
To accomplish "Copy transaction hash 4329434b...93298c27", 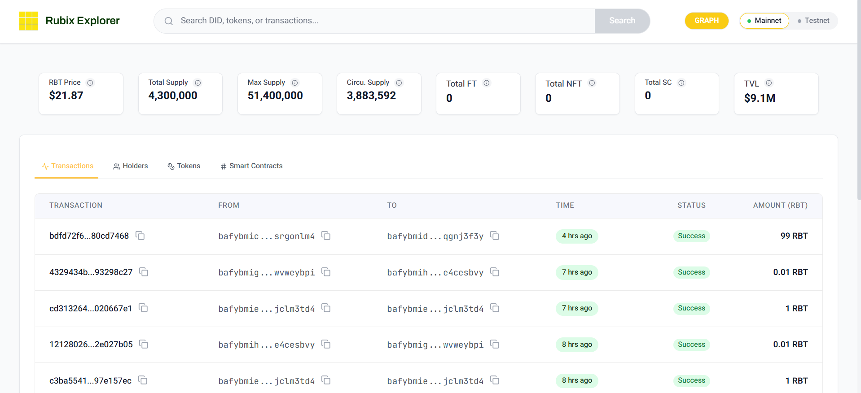I will pyautogui.click(x=144, y=272).
